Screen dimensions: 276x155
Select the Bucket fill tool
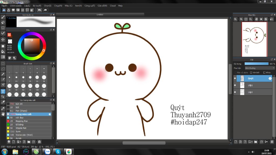(3, 51)
